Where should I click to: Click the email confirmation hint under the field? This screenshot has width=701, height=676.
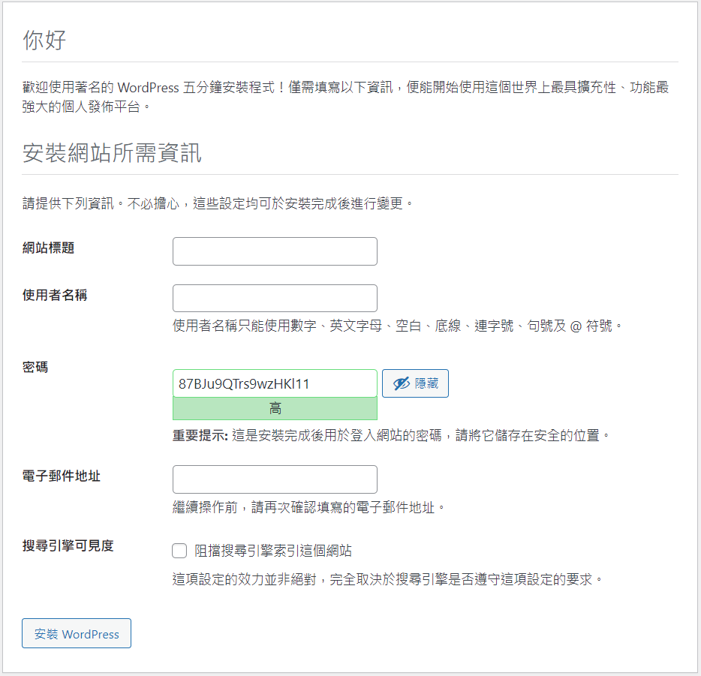click(308, 507)
